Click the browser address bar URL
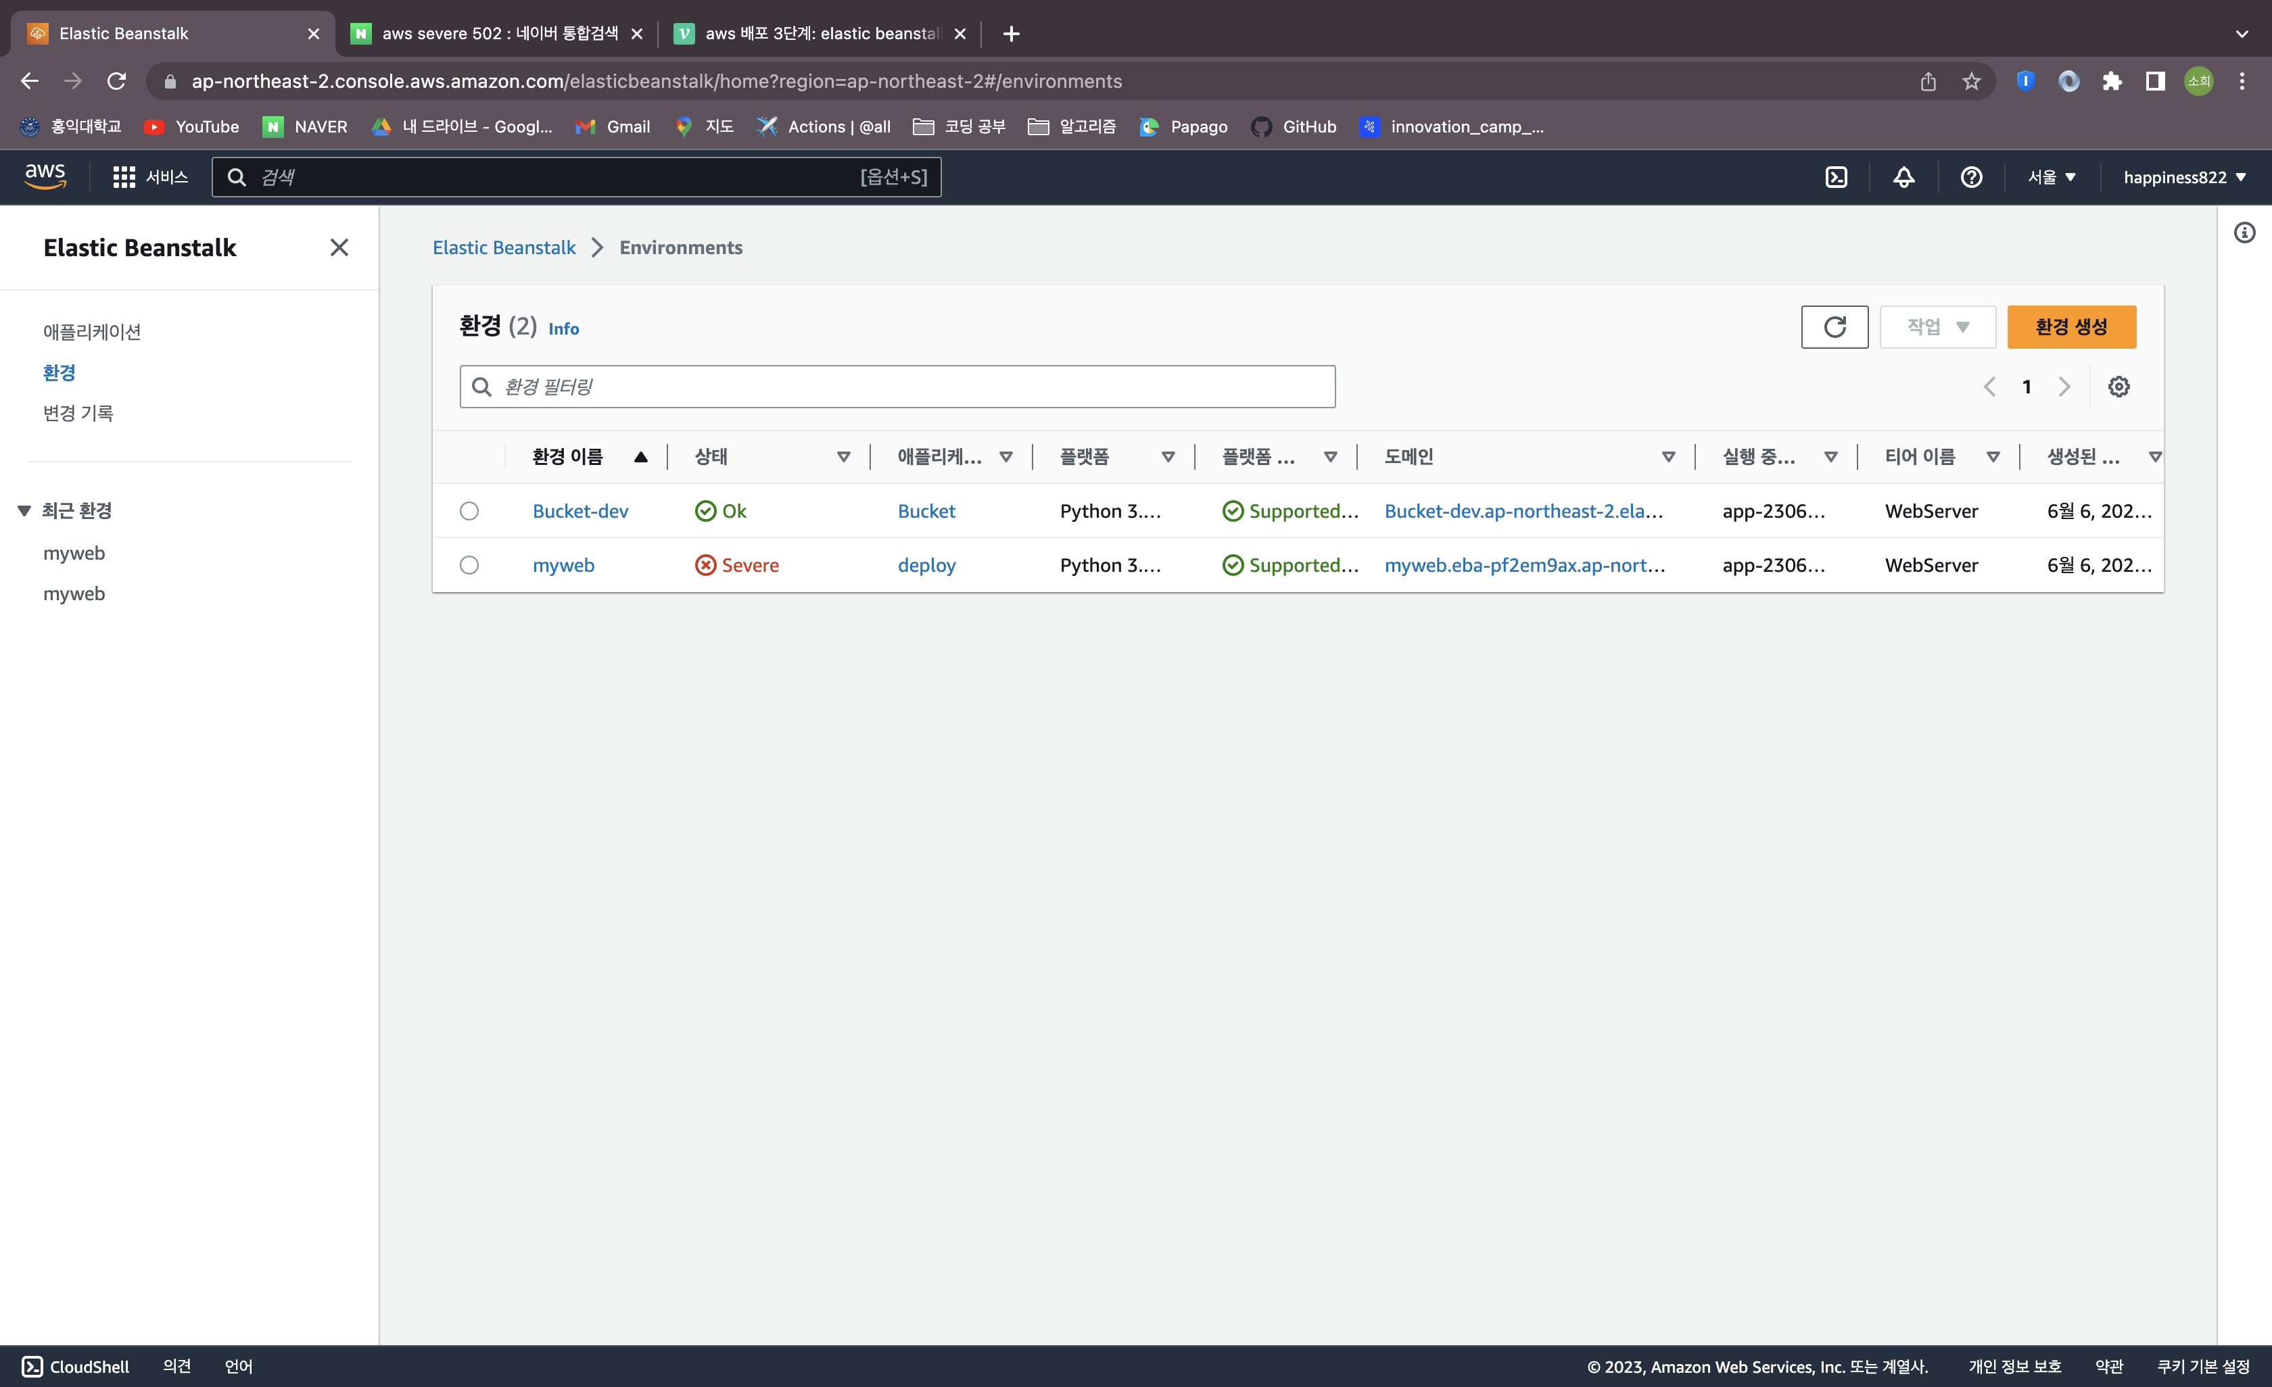The width and height of the screenshot is (2272, 1387). [657, 81]
